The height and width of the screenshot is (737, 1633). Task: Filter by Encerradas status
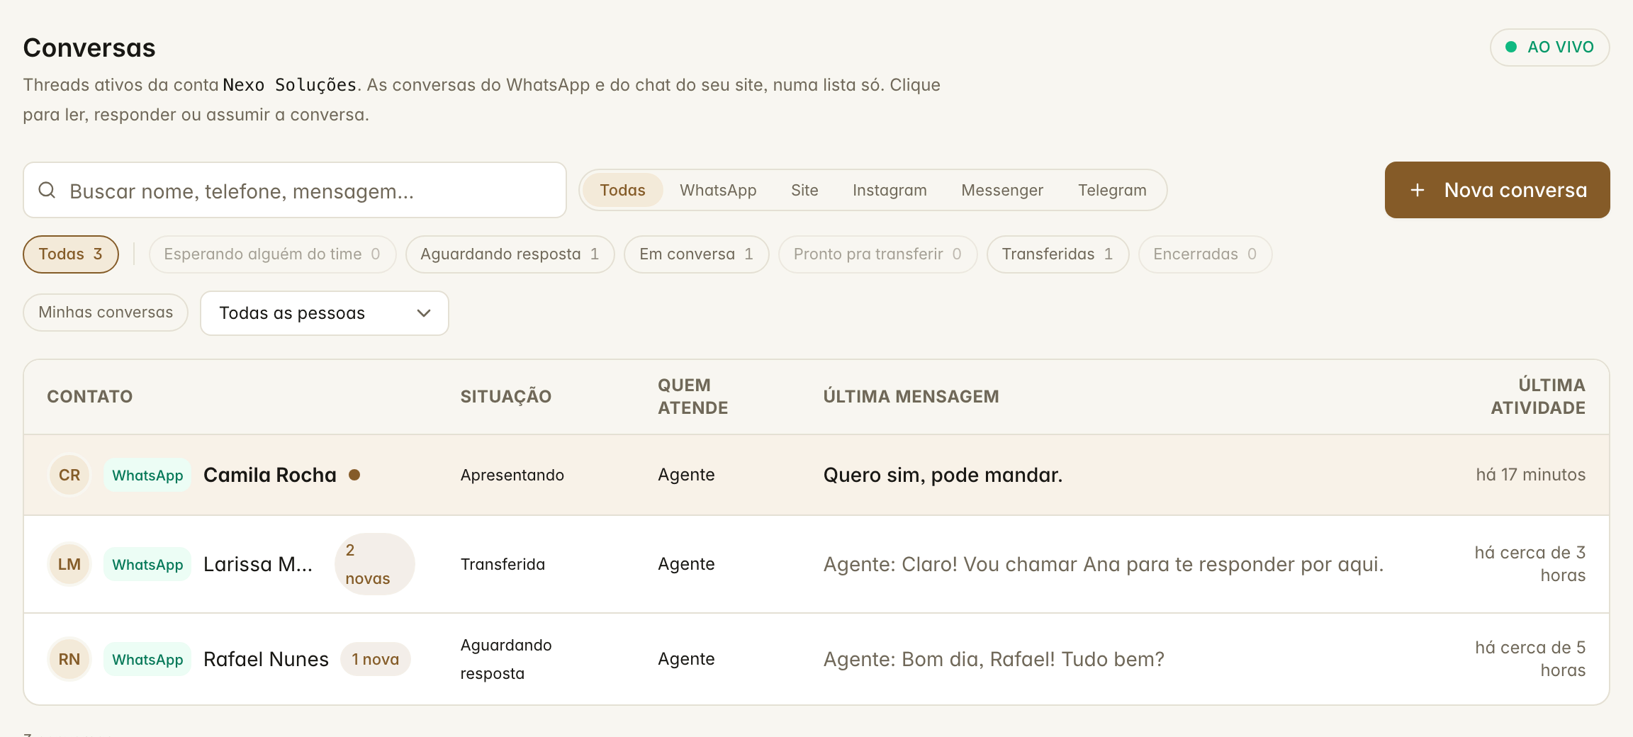[1205, 254]
